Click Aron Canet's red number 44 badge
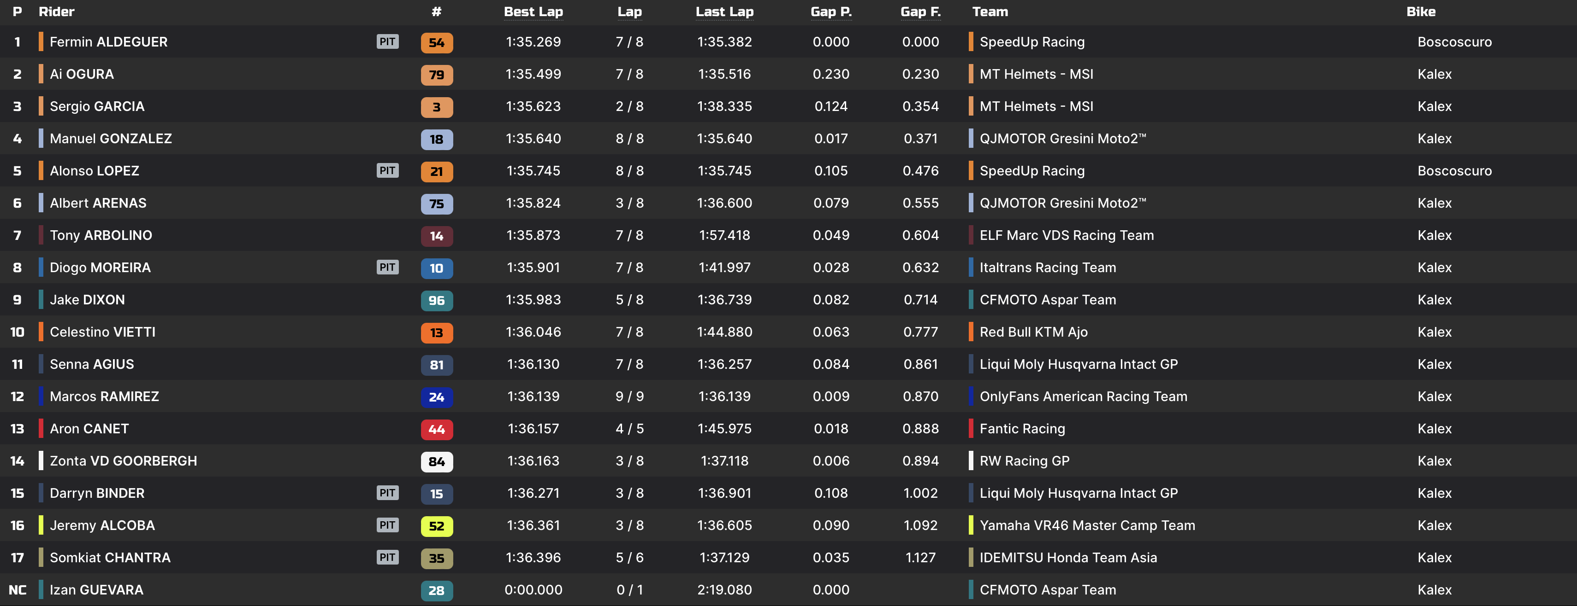This screenshot has height=606, width=1577. tap(437, 429)
